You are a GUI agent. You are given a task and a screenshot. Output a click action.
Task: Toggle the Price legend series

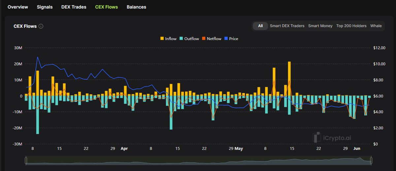(x=231, y=38)
